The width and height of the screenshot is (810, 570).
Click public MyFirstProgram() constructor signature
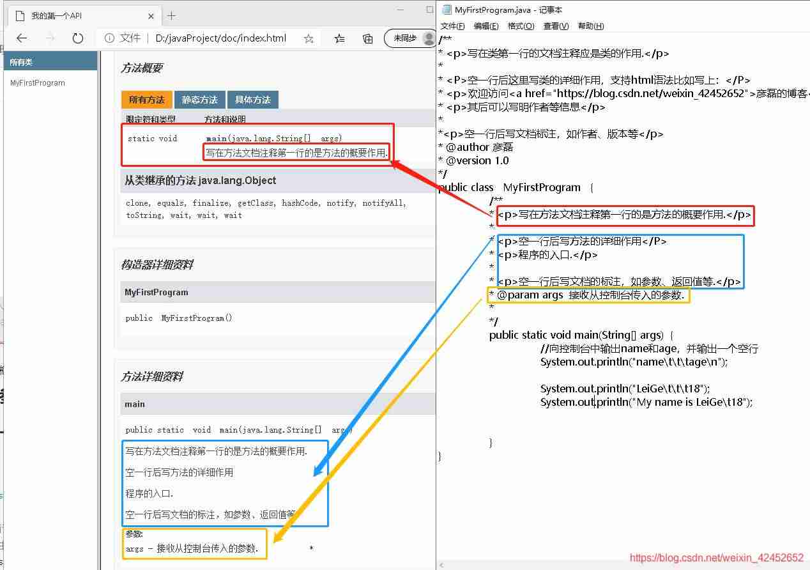pyautogui.click(x=179, y=318)
